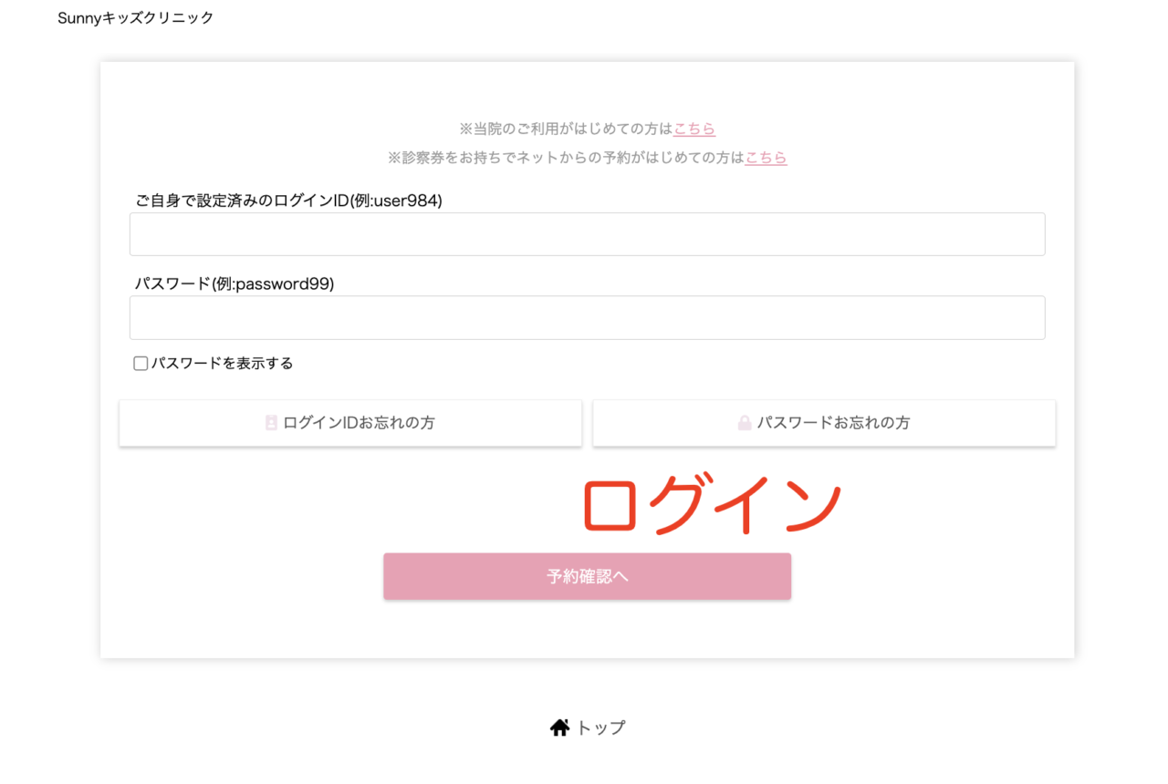Go to トップ link at page bottom
This screenshot has width=1168, height=784.
pos(600,727)
